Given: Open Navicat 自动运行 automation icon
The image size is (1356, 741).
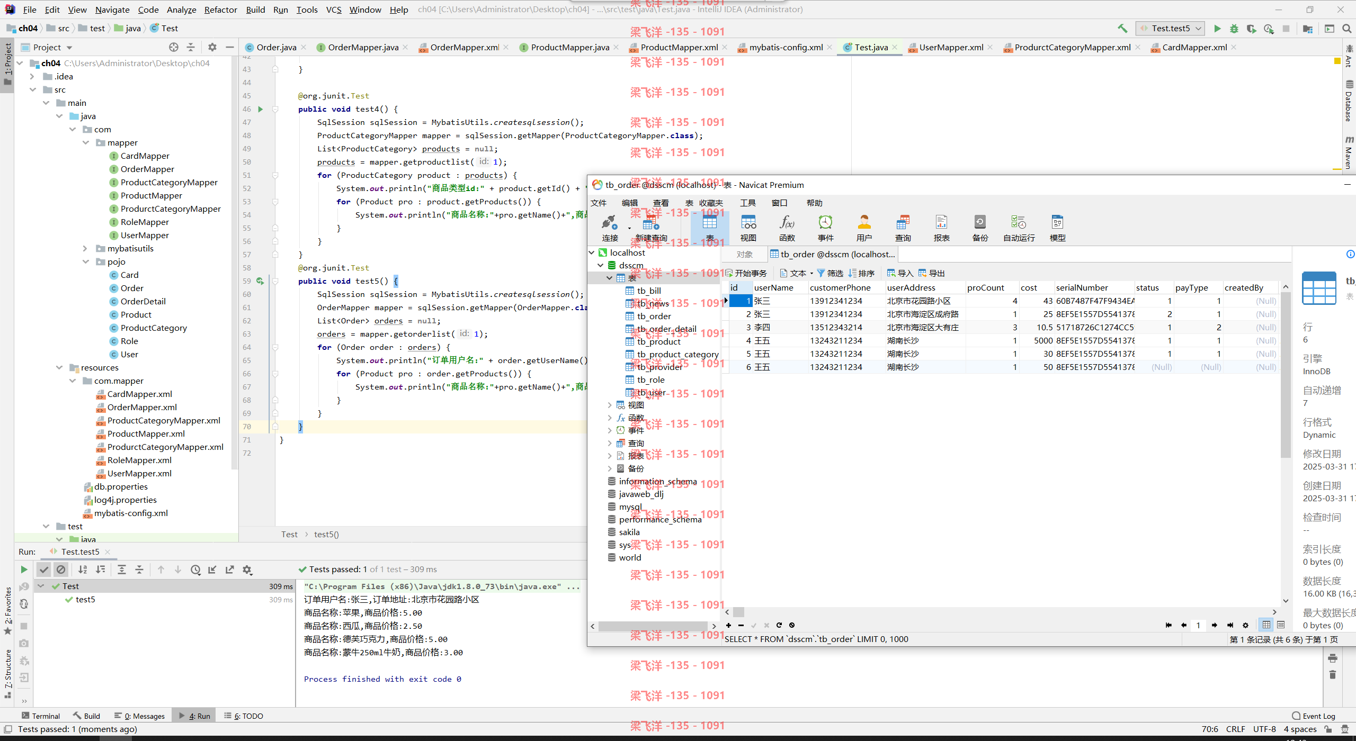Looking at the screenshot, I should 1019,228.
